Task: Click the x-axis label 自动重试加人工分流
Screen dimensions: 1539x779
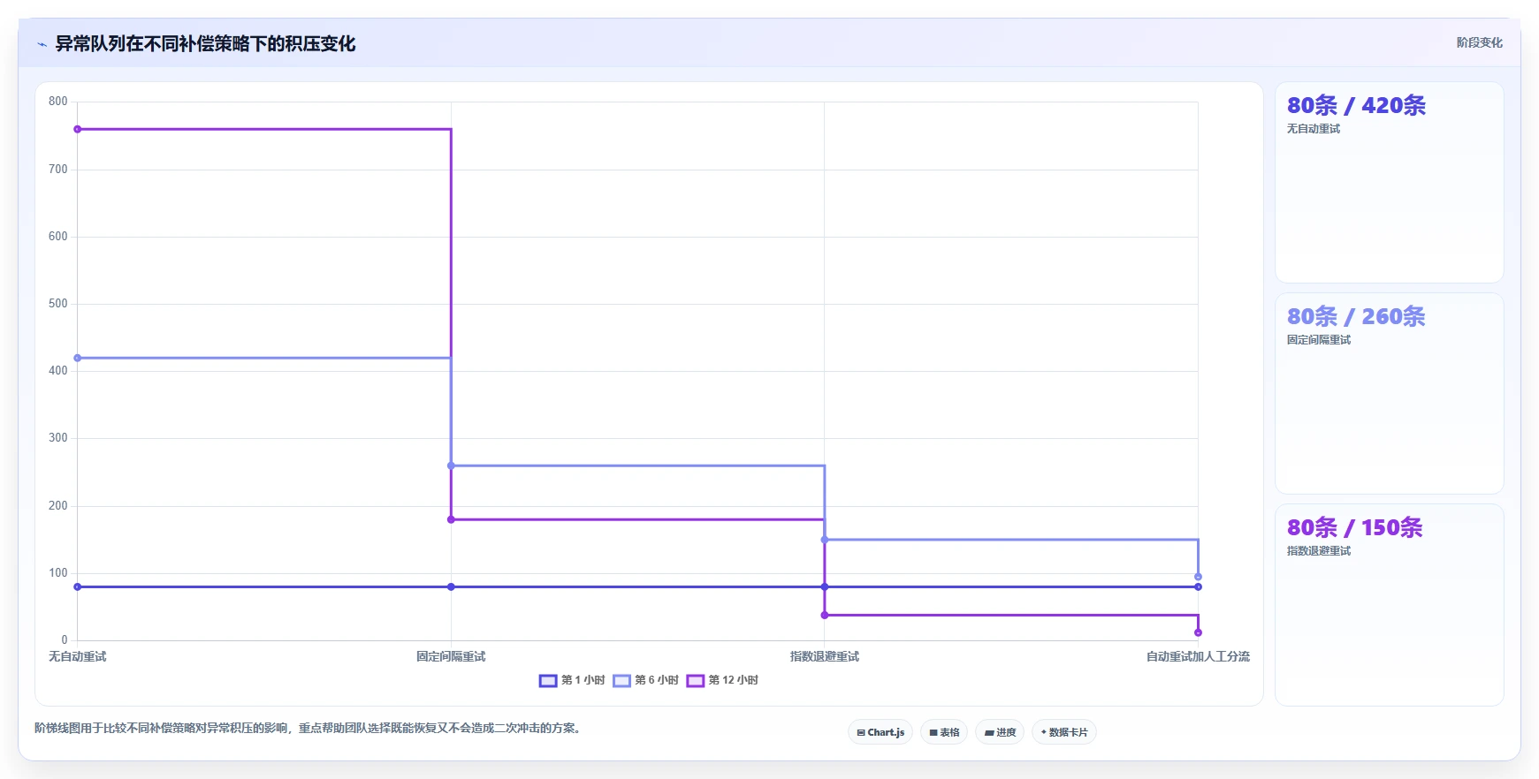Action: [1198, 656]
